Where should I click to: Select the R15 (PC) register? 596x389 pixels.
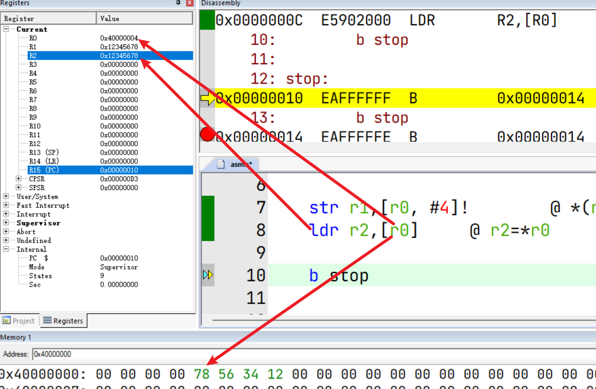(110, 170)
